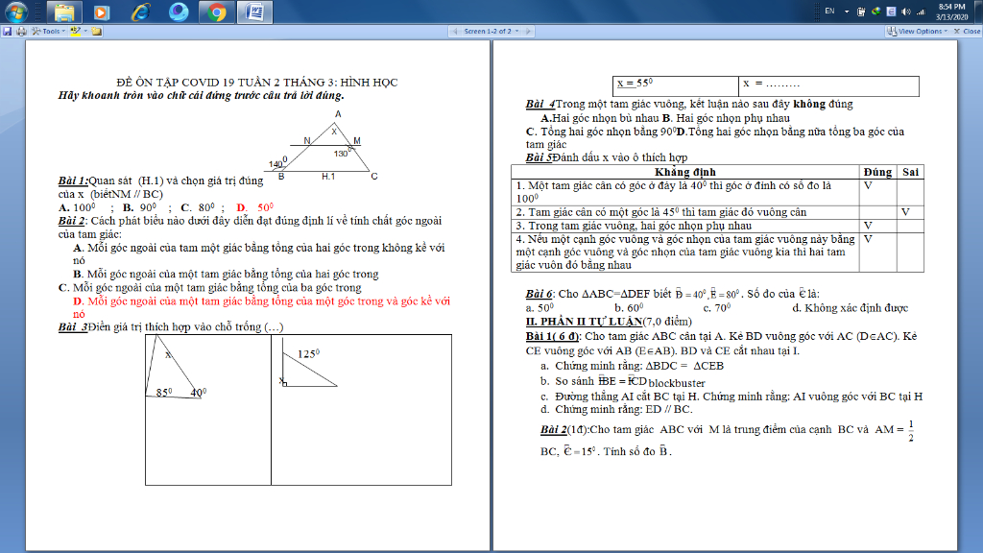Open the Windows Start menu

point(15,12)
